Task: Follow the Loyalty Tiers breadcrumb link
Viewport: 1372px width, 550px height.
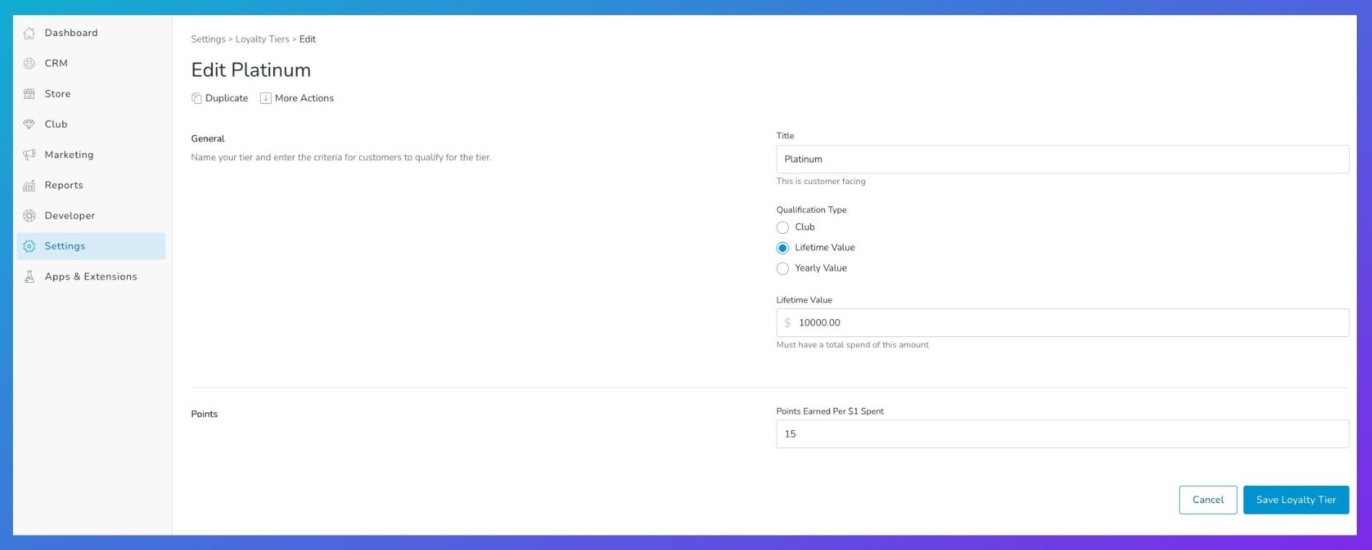Action: (262, 39)
